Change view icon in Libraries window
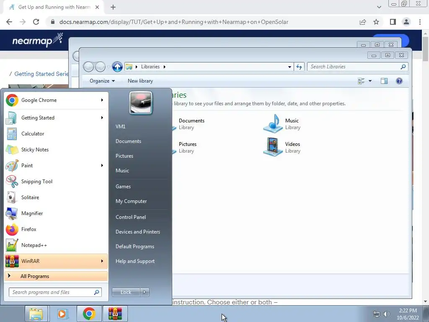Screen dimensions: 429x322 [361, 81]
